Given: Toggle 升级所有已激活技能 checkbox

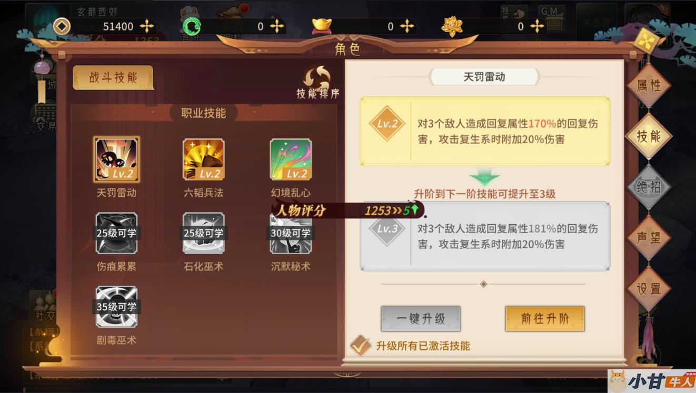Looking at the screenshot, I should (x=360, y=346).
